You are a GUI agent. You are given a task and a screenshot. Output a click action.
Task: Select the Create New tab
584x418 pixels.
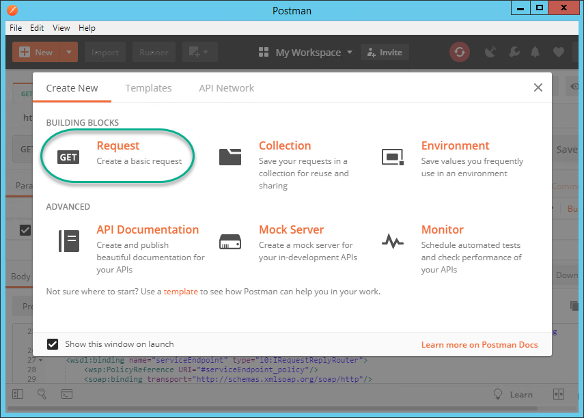[x=72, y=88]
